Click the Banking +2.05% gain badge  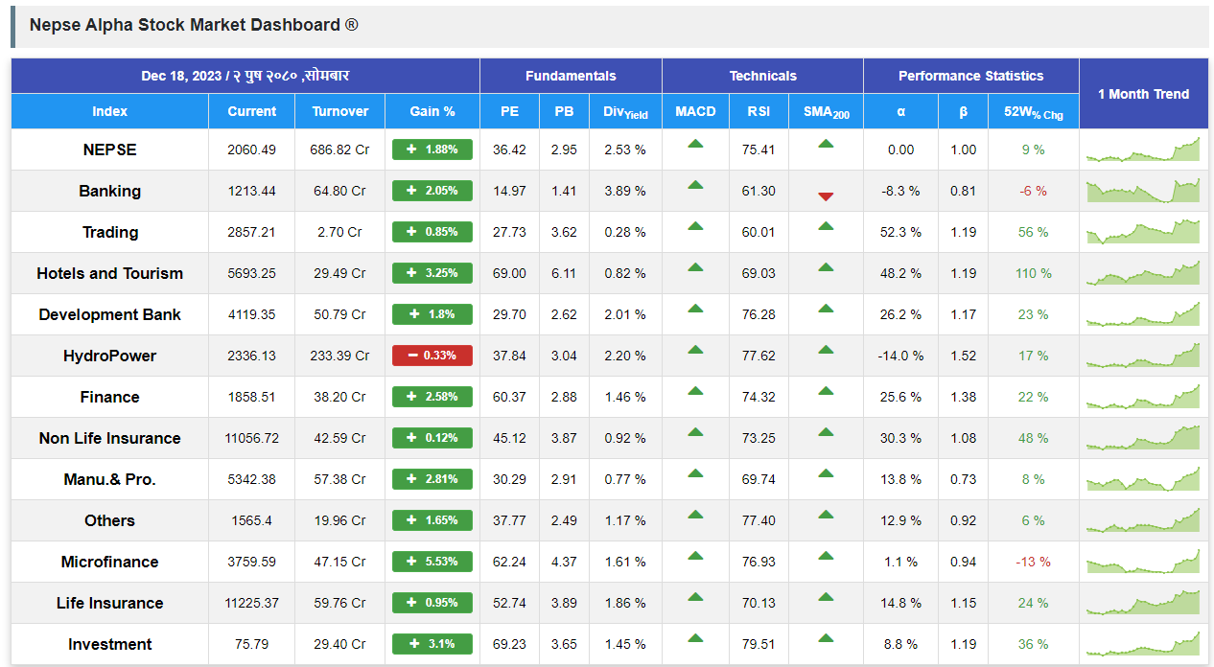(432, 191)
